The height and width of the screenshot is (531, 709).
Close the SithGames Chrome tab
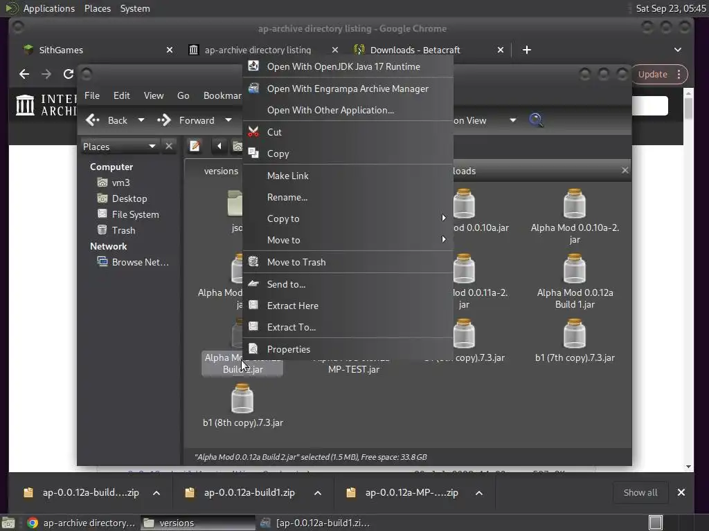tap(170, 50)
